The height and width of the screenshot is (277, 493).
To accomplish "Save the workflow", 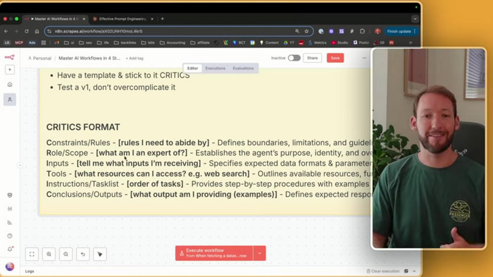I will [x=335, y=58].
